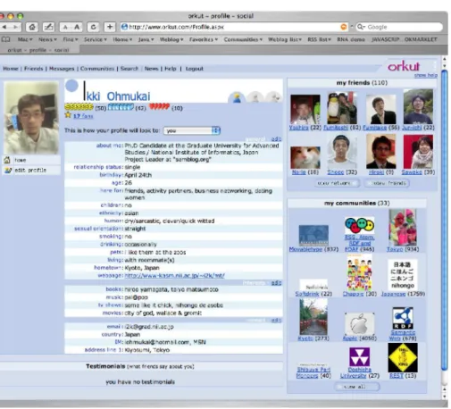This screenshot has width=451, height=409.
Task: Open the Apple community logo
Action: pyautogui.click(x=359, y=323)
